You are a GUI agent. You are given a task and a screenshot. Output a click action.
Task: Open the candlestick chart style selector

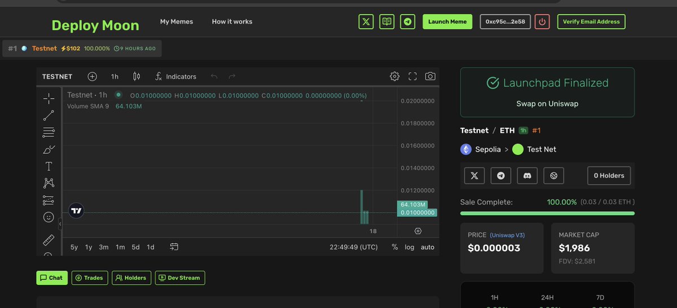(x=137, y=77)
